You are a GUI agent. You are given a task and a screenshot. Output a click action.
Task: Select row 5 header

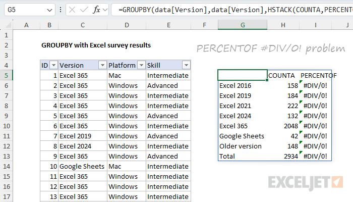pos(6,75)
